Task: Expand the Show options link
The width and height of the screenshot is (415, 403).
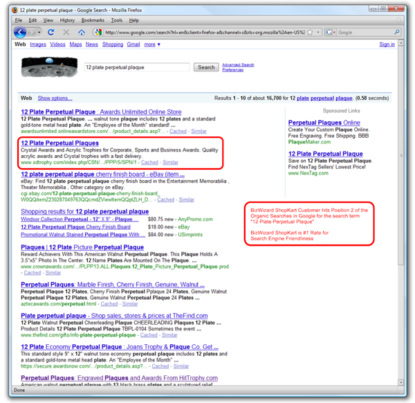Action: (55, 98)
